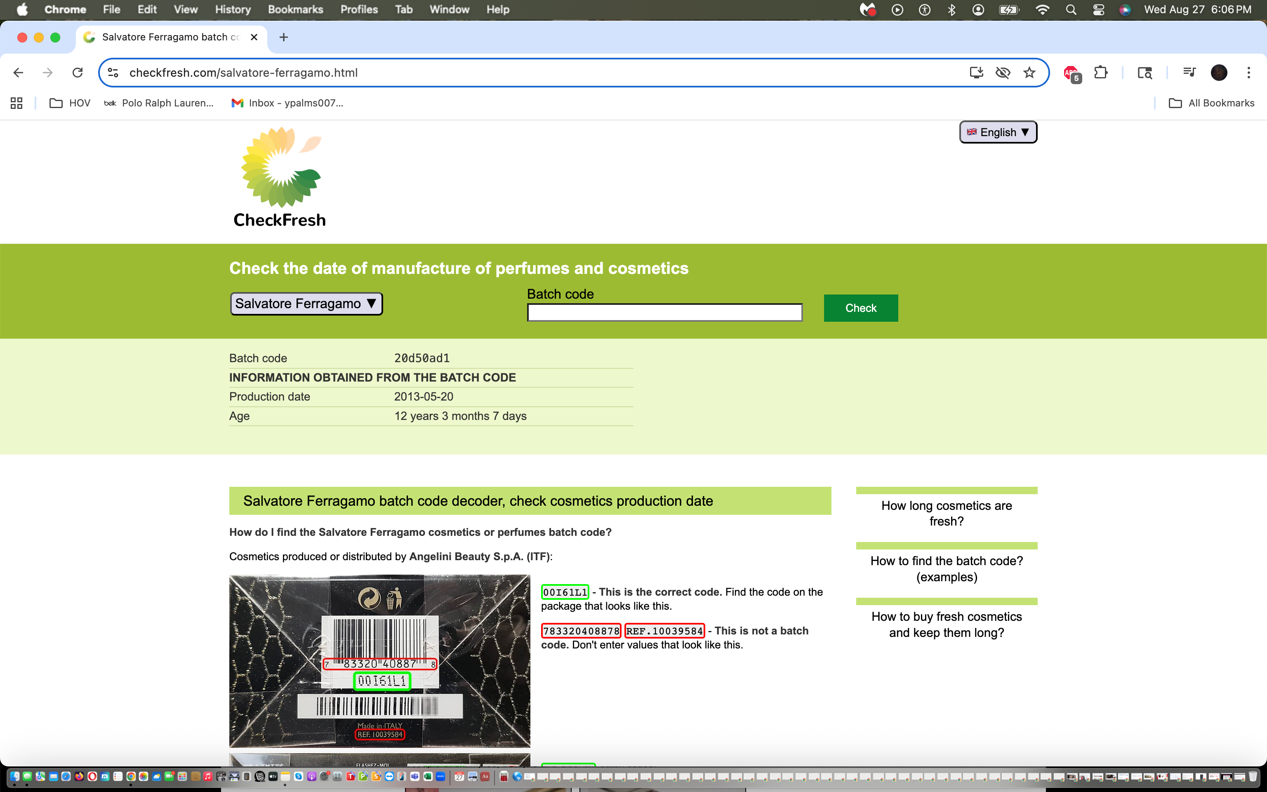The width and height of the screenshot is (1267, 792).
Task: Open the Salvatore Ferragamo brand dropdown
Action: point(306,304)
